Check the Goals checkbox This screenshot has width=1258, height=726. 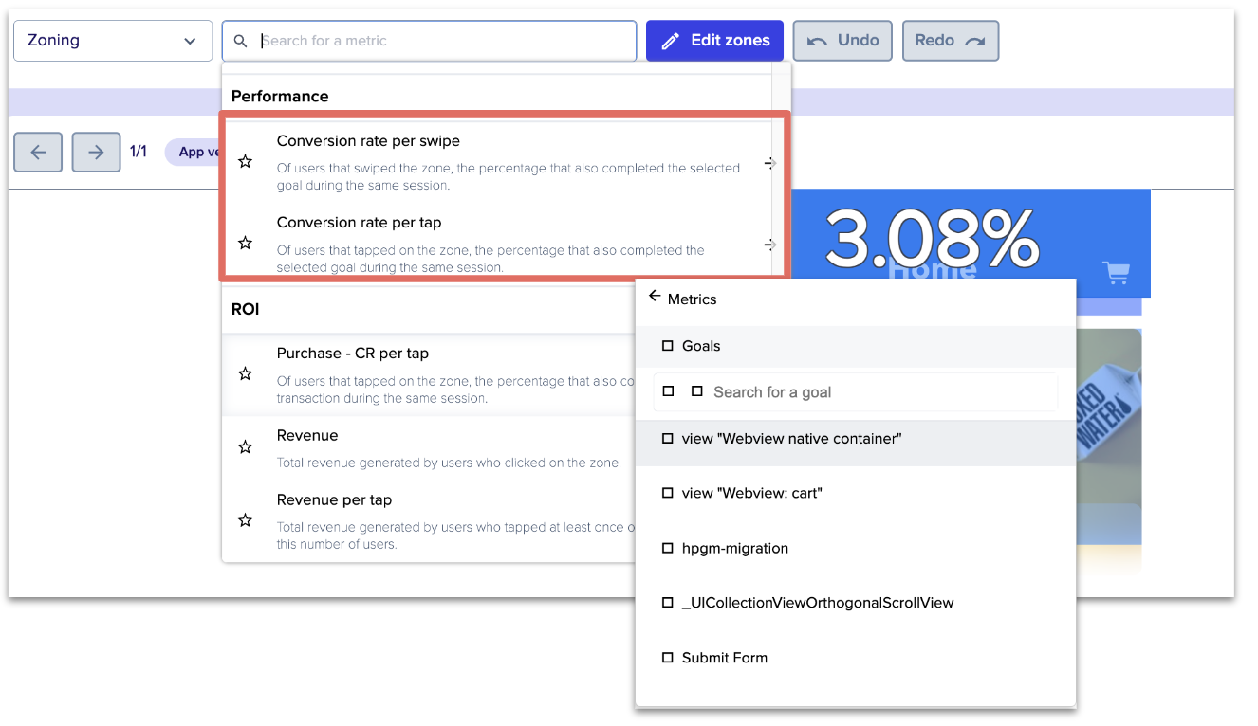click(665, 346)
